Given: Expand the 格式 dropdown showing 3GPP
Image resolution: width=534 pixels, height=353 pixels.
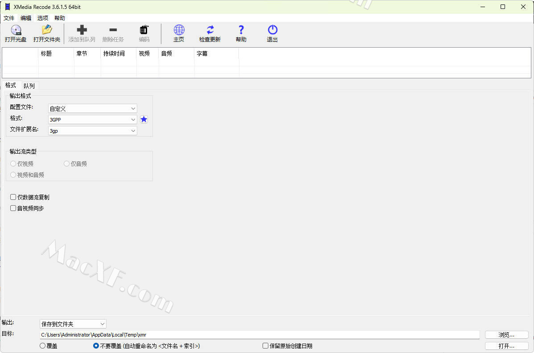Looking at the screenshot, I should [x=93, y=119].
